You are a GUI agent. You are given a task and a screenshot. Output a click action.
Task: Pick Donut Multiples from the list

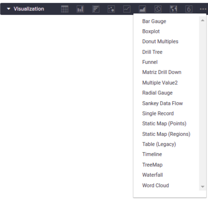[160, 42]
